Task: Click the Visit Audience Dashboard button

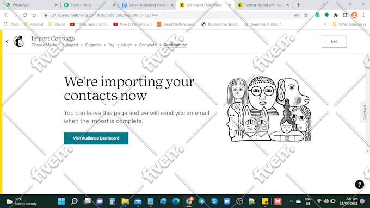Action: click(x=96, y=138)
